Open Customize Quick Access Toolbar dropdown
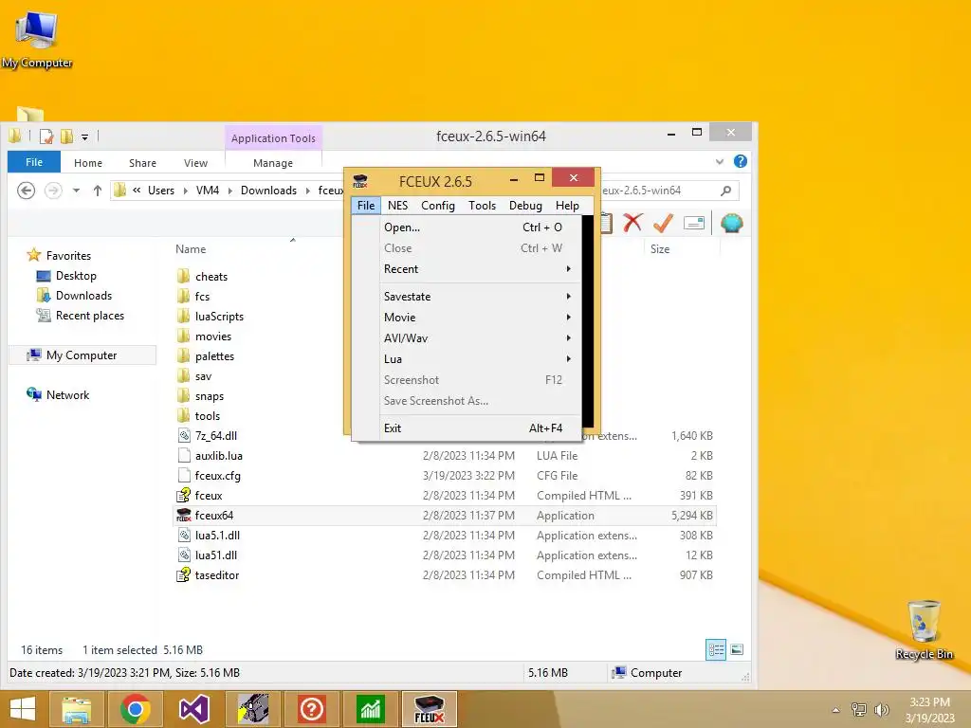 (84, 136)
